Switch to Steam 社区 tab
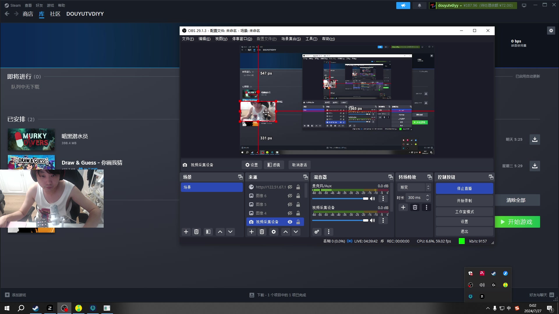559x314 pixels. [55, 14]
